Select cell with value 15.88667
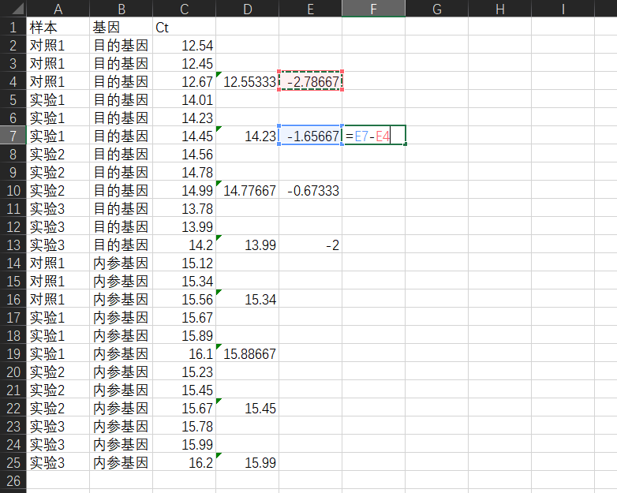 click(247, 354)
